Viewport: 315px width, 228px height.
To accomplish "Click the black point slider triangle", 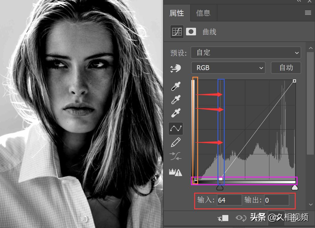I will [x=220, y=188].
